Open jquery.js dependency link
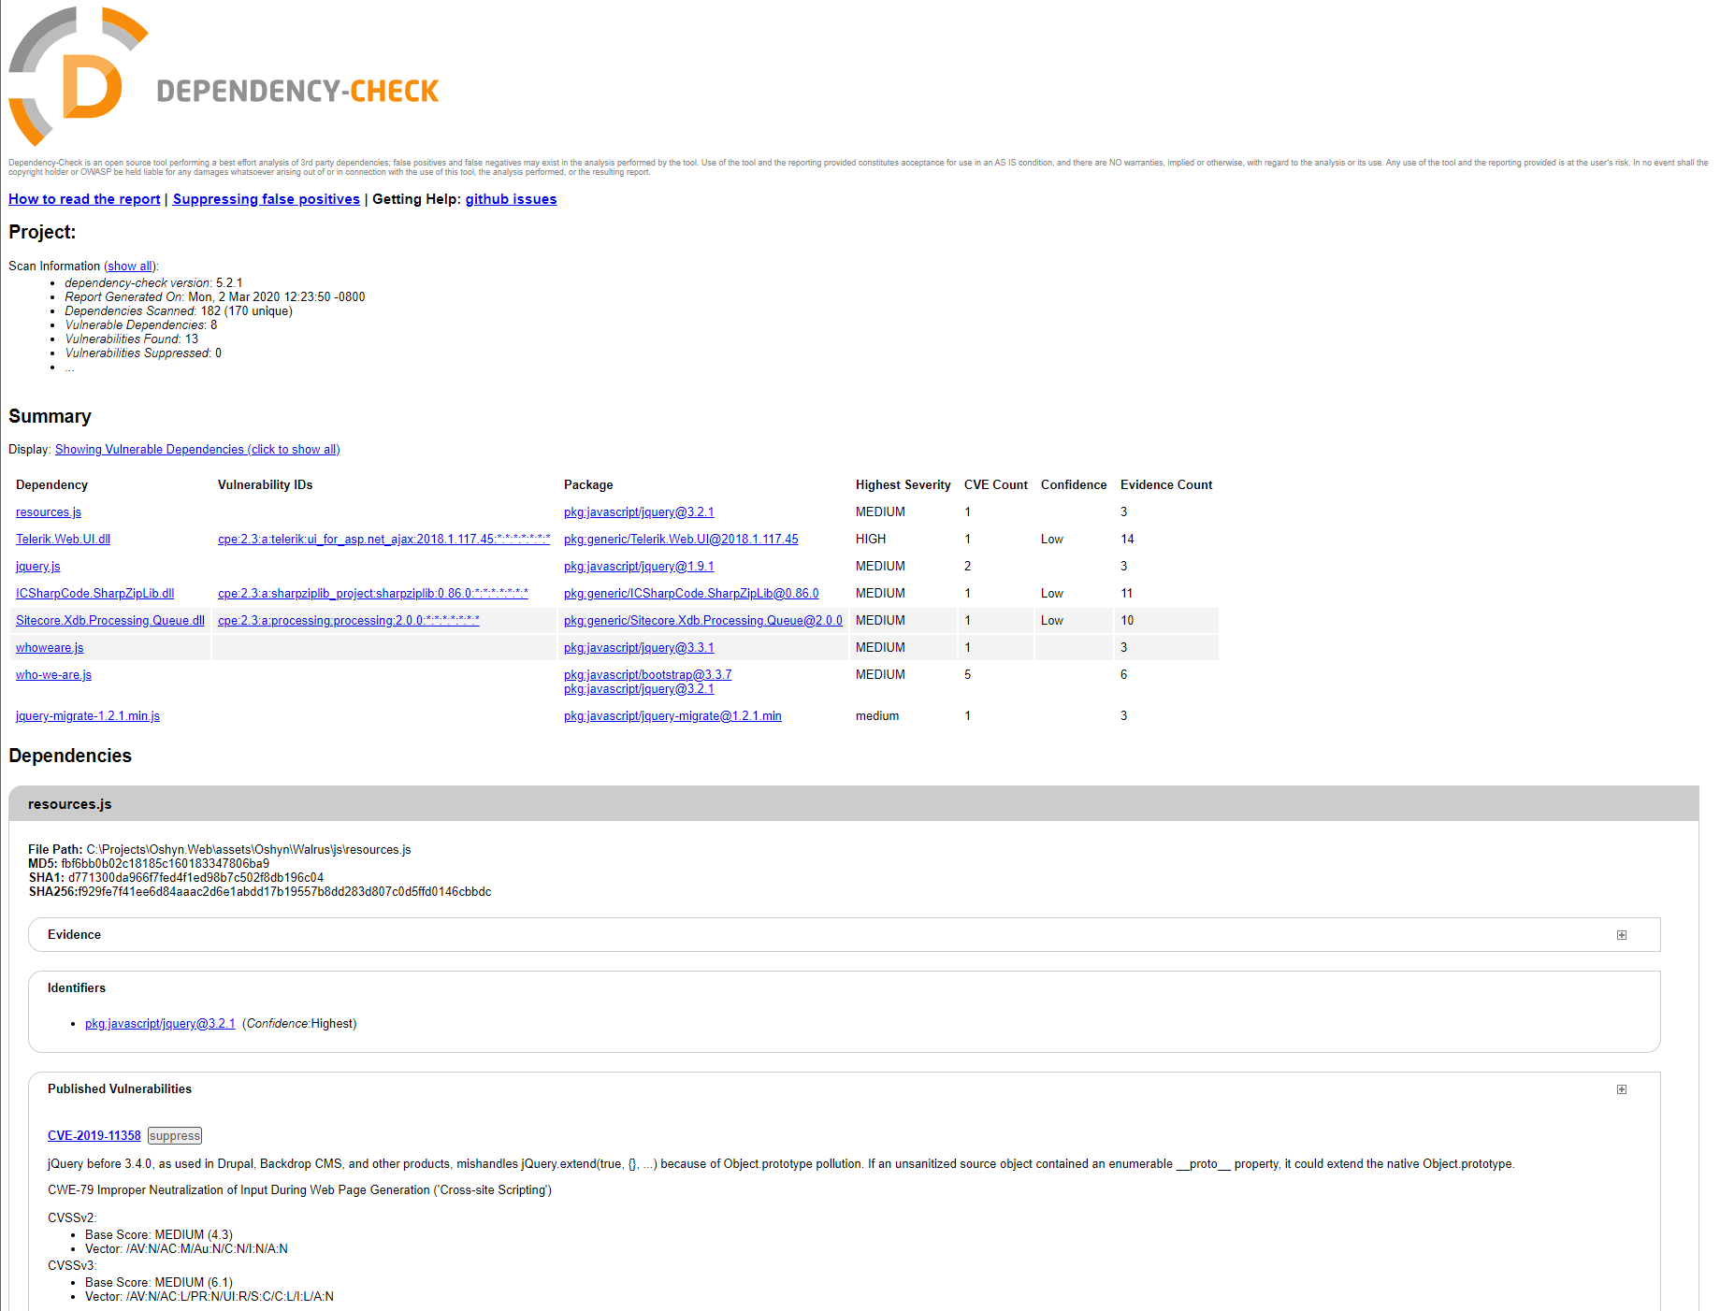Image resolution: width=1720 pixels, height=1311 pixels. pos(38,567)
